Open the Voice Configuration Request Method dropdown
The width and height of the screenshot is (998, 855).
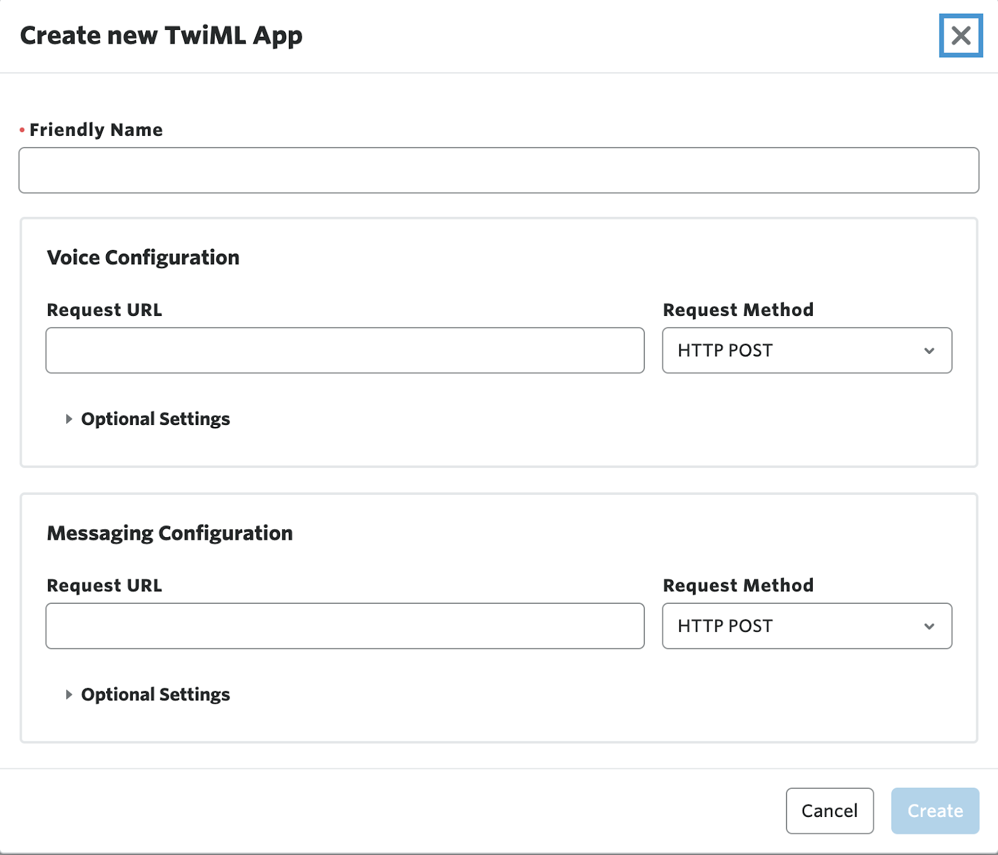[x=807, y=350]
